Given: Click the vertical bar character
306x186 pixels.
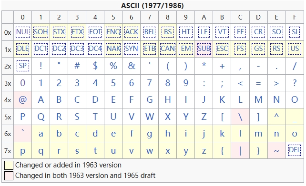Looking at the screenshot, I should coord(240,151).
